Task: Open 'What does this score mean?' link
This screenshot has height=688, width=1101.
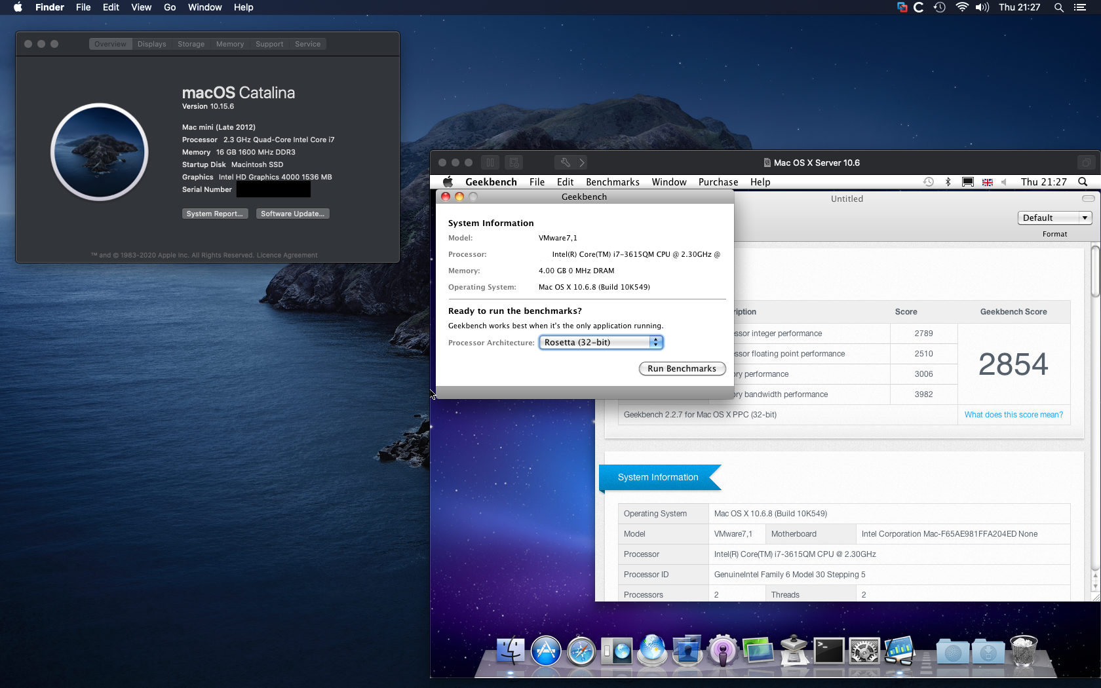Action: [x=1013, y=415]
